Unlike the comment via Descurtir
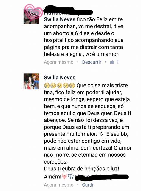This screenshot has height=191, width=141. [92, 62]
